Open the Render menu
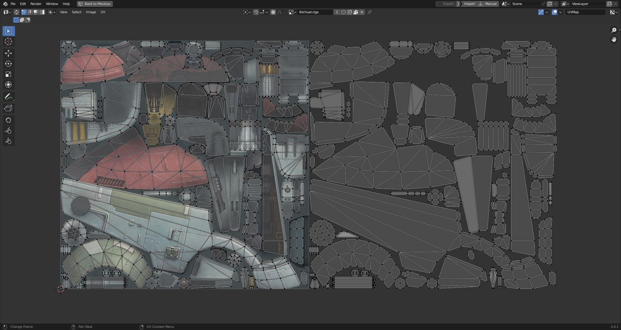 click(x=36, y=4)
